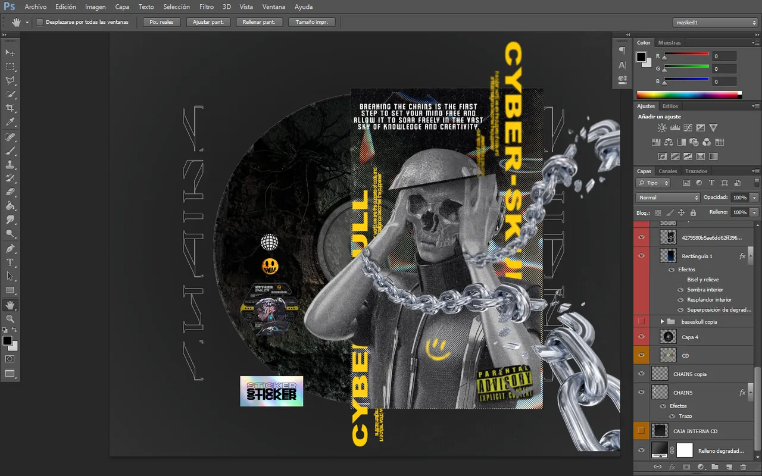762x476 pixels.
Task: Click the delete layer trash icon
Action: 743,467
